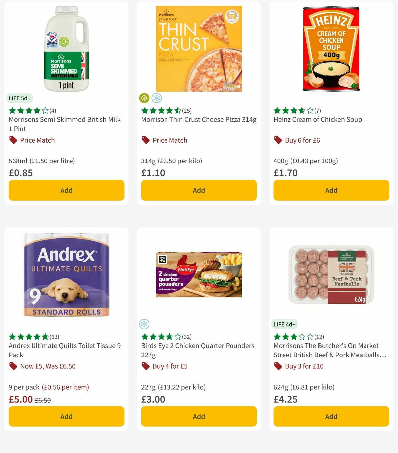Click the tag icon beside Buy 3 for £10

(277, 366)
